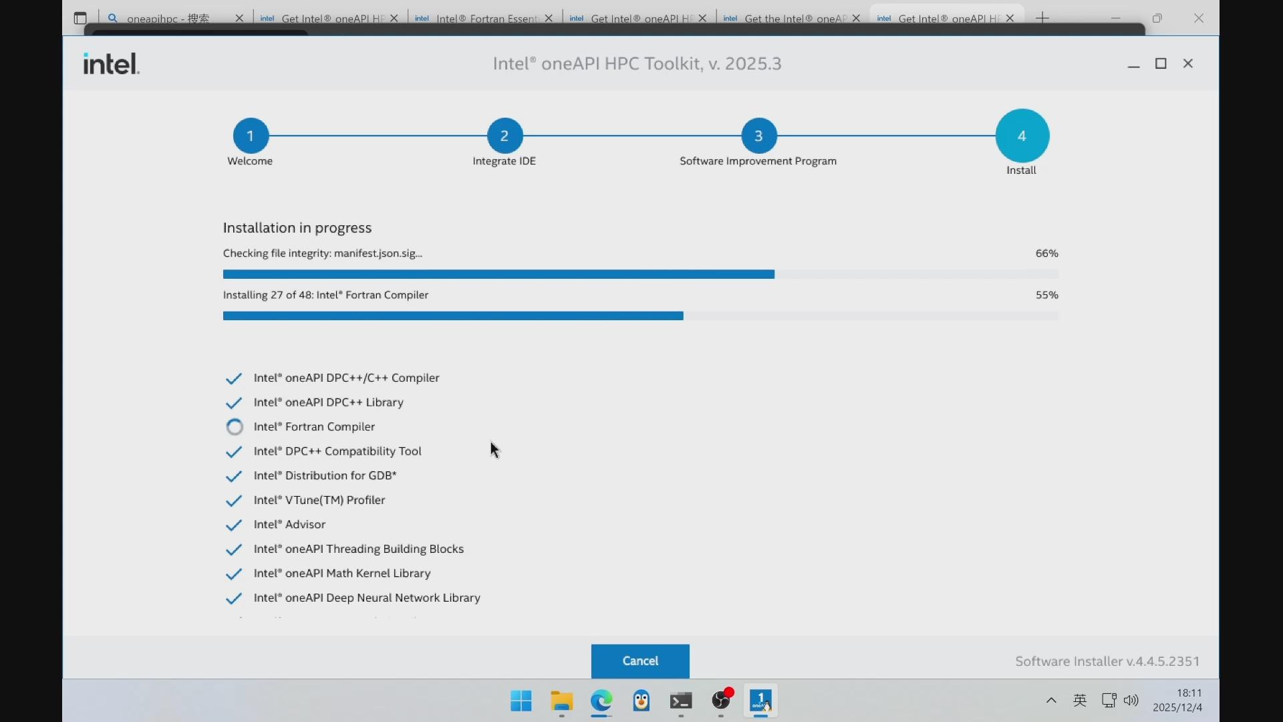
Task: Click checkmark beside oneAPI Math Kernel Library
Action: pyautogui.click(x=234, y=574)
